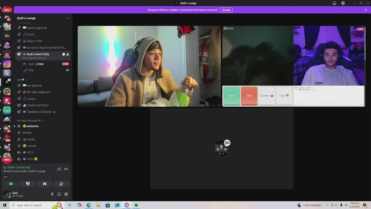Collapse the Main Channels category
The image size is (371, 209).
[x=30, y=120]
